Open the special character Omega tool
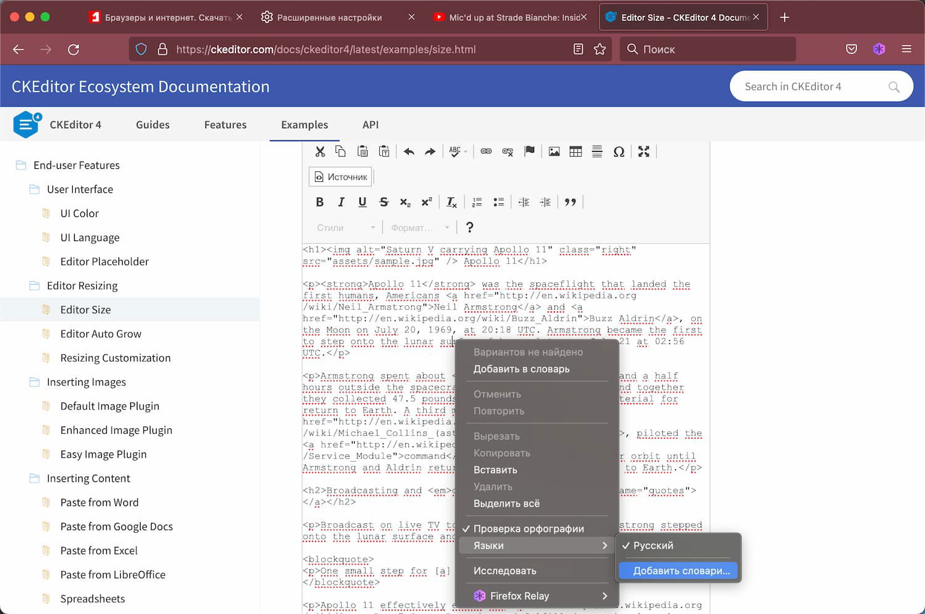Image resolution: width=925 pixels, height=614 pixels. (619, 152)
